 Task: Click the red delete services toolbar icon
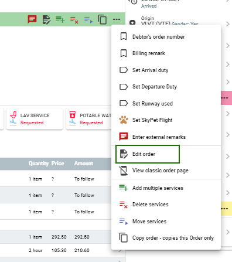[74, 20]
